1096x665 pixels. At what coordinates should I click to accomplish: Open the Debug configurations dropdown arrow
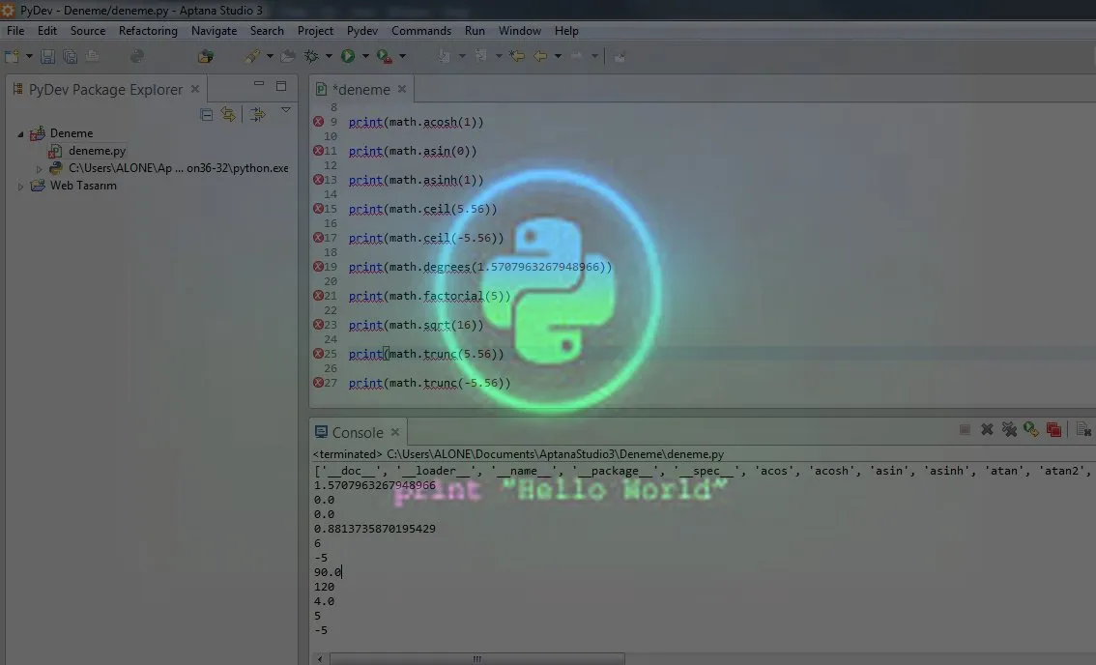click(x=329, y=57)
